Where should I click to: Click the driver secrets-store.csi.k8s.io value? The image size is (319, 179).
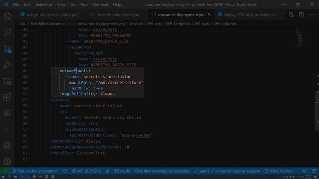pyautogui.click(x=112, y=118)
